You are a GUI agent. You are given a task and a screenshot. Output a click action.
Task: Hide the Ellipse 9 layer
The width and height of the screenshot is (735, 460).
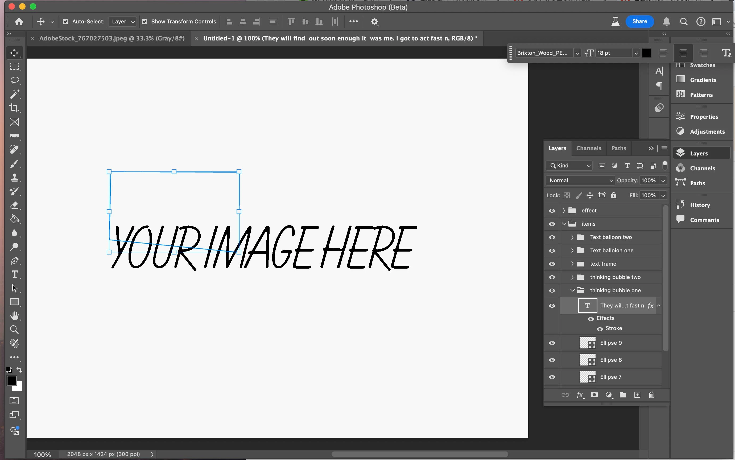(x=552, y=343)
